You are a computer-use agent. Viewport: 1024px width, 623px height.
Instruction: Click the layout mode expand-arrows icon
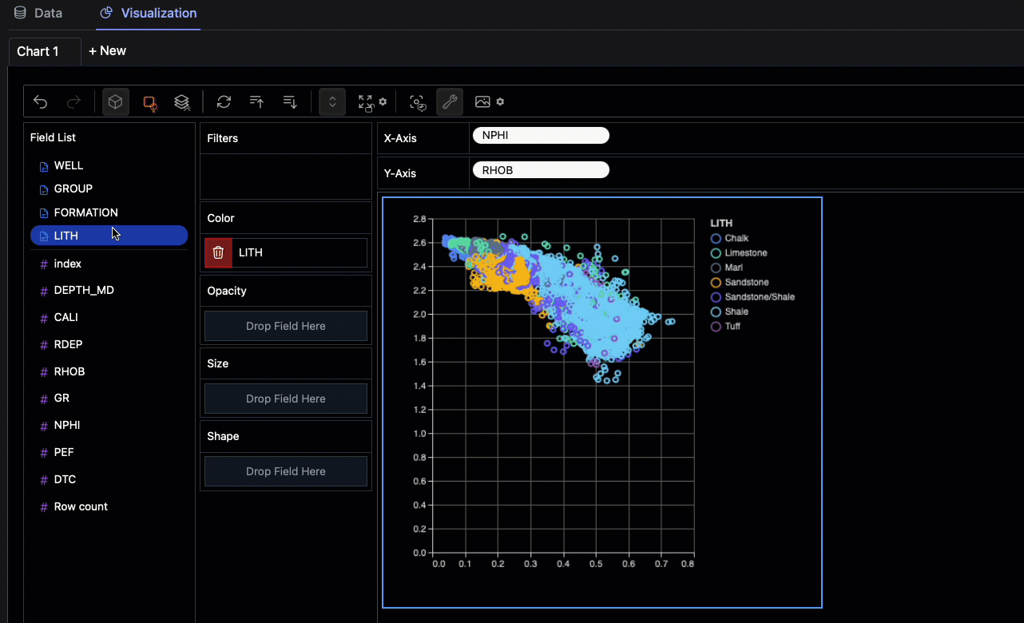(x=366, y=102)
